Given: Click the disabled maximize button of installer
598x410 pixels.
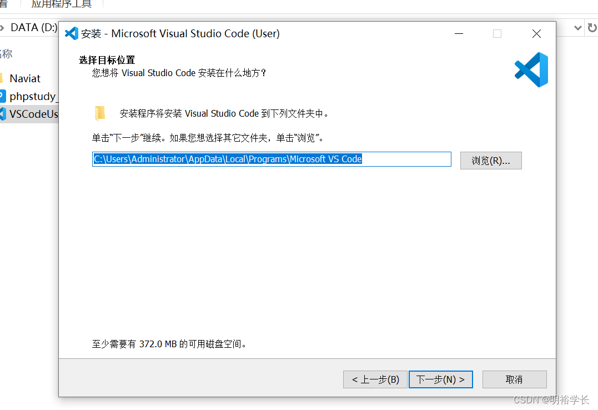Looking at the screenshot, I should pos(497,33).
